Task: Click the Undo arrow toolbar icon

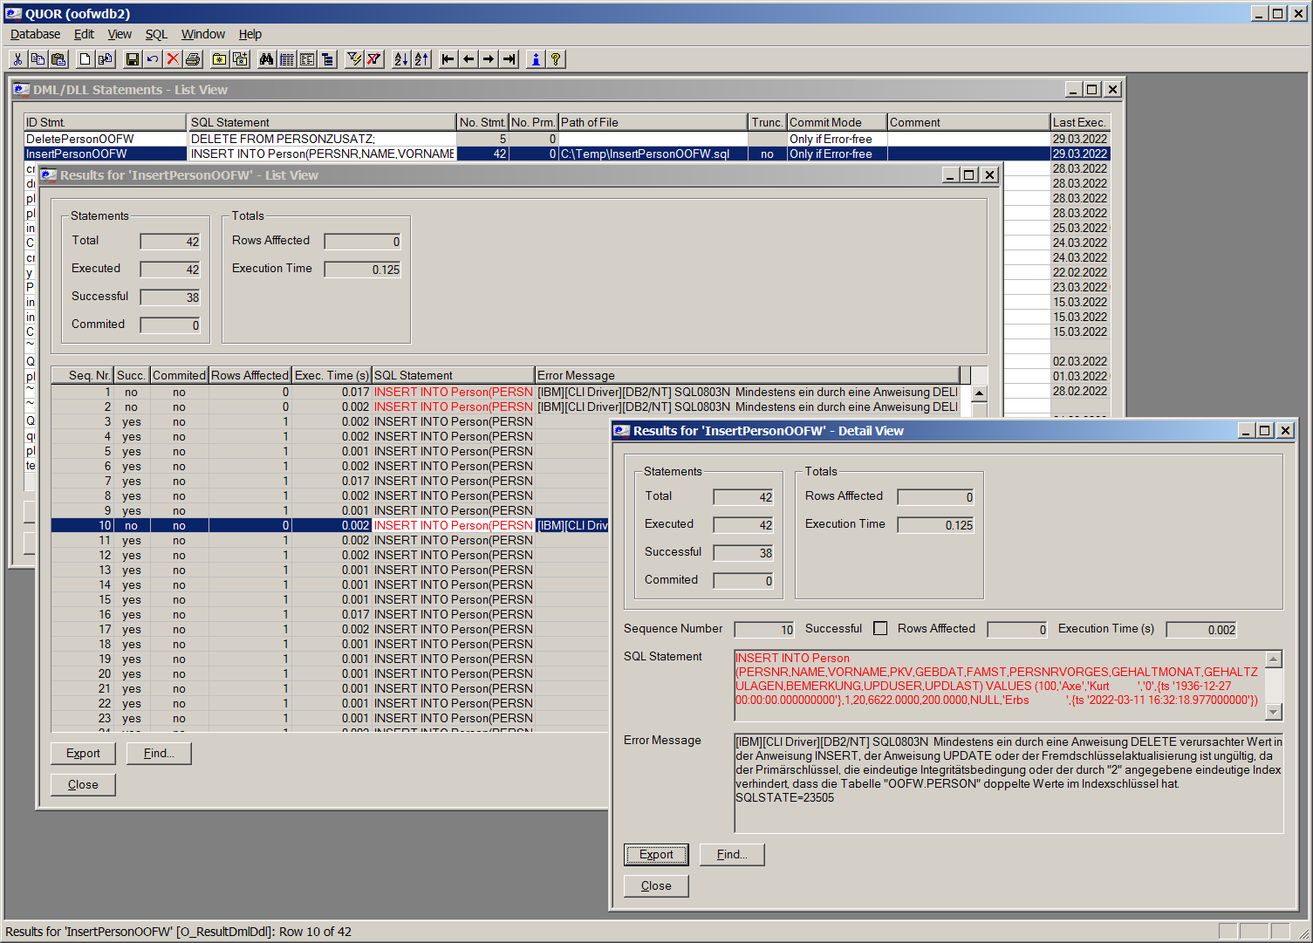Action: (x=153, y=59)
